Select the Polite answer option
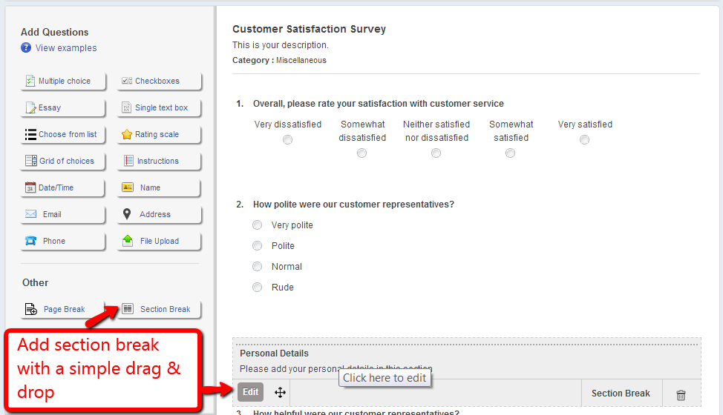 click(x=258, y=246)
